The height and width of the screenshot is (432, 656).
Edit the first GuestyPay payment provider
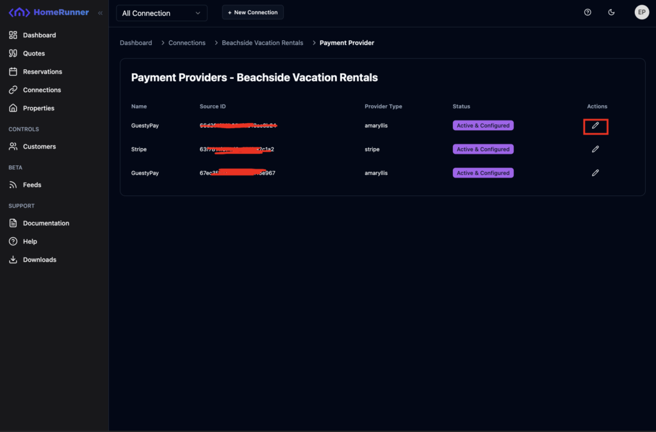click(x=595, y=126)
